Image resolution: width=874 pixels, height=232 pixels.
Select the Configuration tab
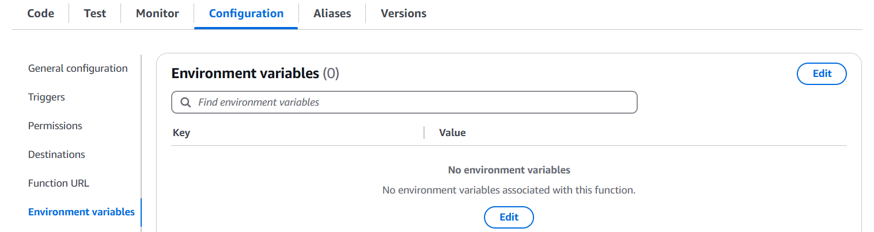pos(246,13)
